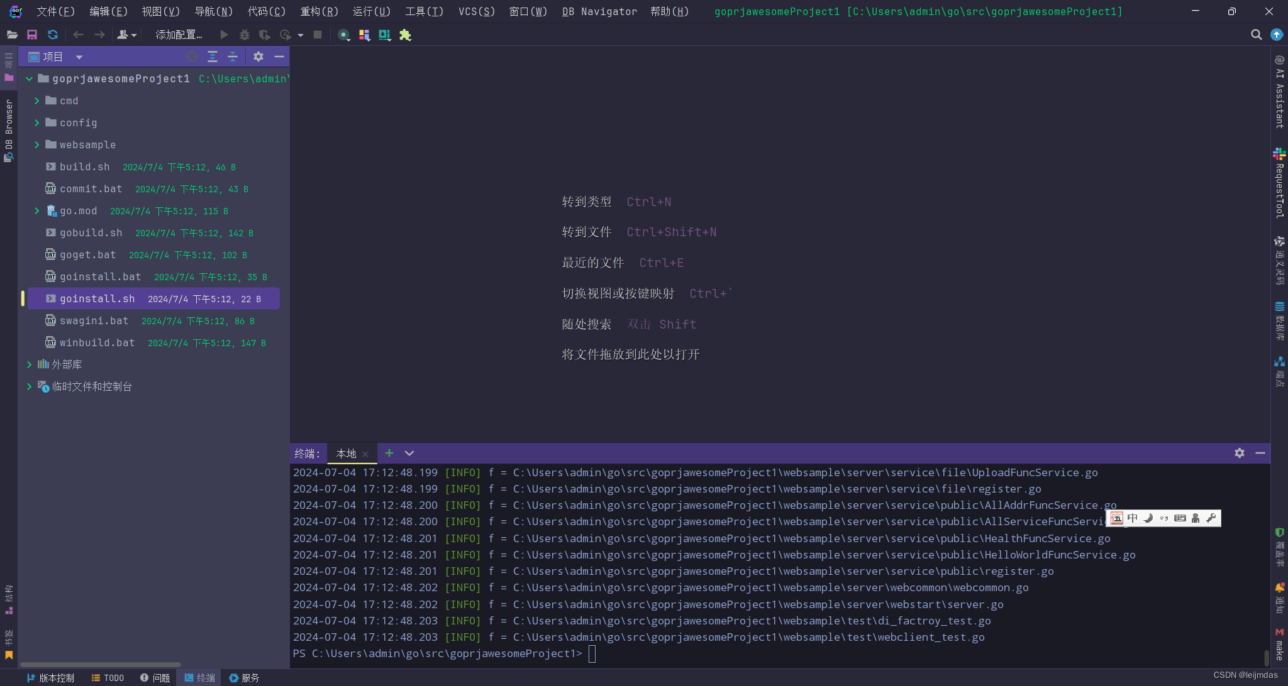Click the Run with Coverage icon

tap(265, 35)
